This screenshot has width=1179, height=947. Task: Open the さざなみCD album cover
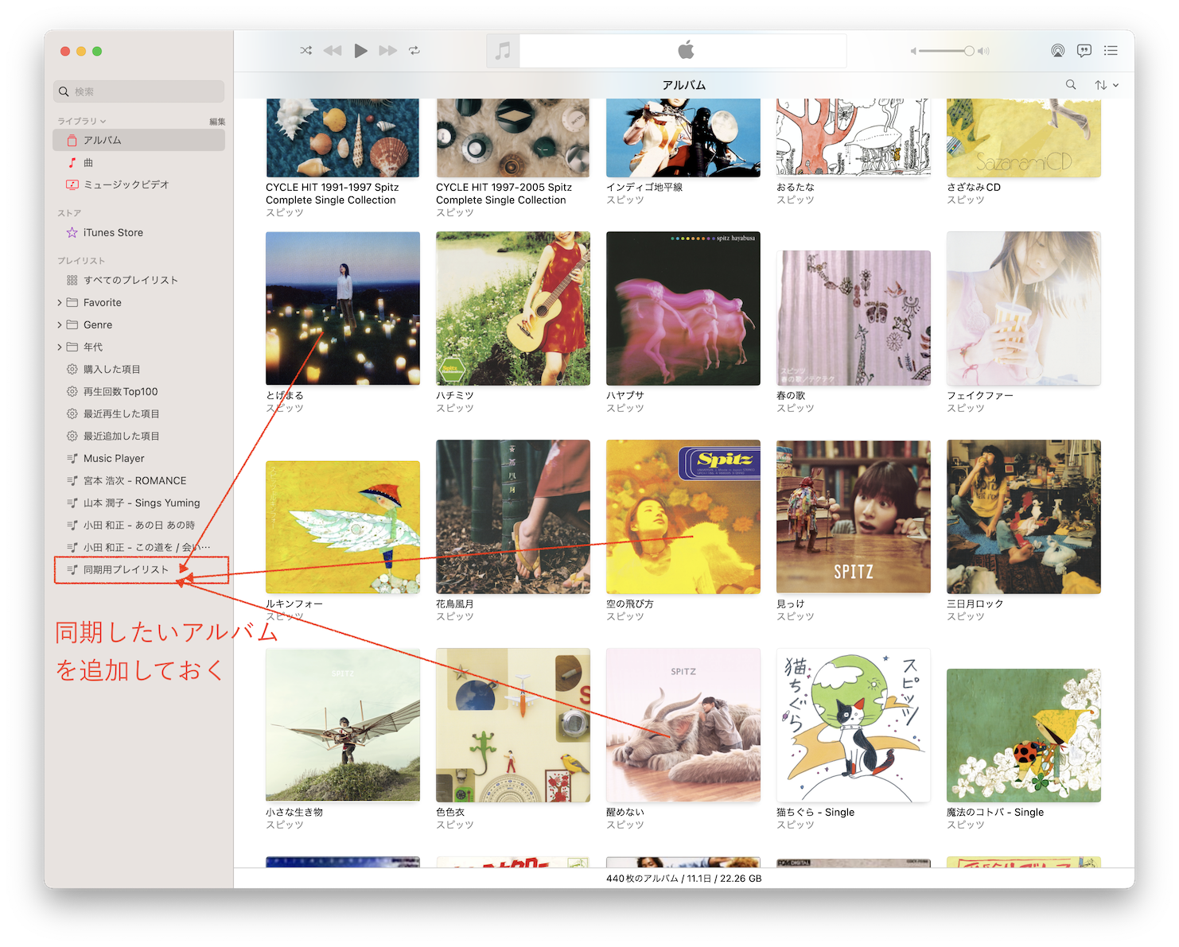tap(1024, 138)
